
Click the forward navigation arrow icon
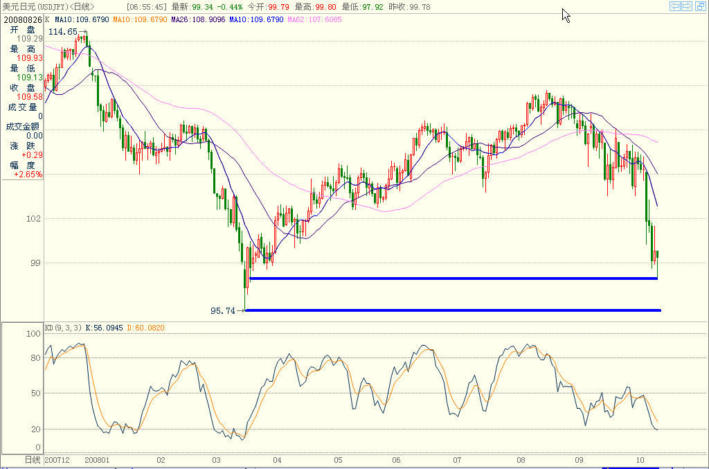coord(685,6)
